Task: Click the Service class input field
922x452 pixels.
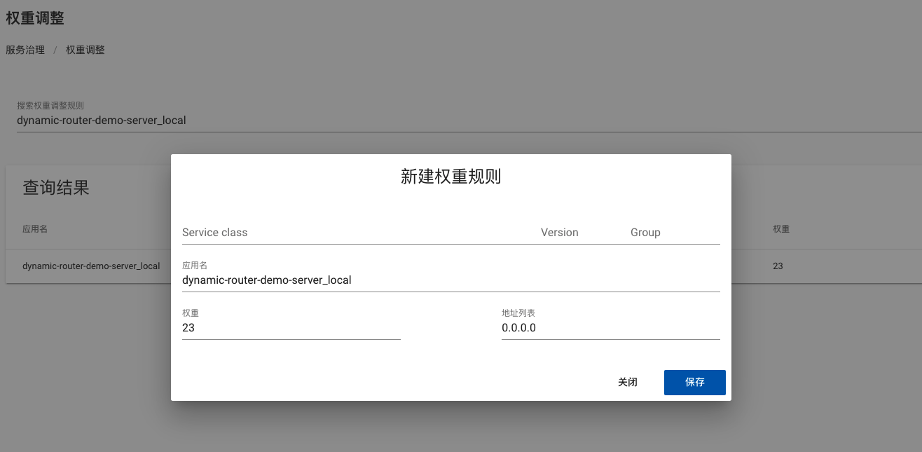Action: pos(355,232)
